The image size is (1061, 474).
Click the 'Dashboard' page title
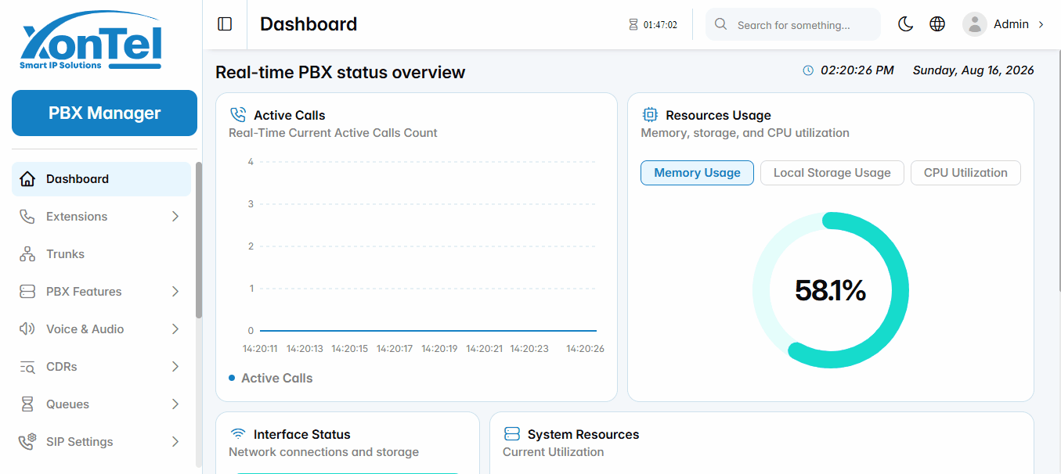pos(309,24)
